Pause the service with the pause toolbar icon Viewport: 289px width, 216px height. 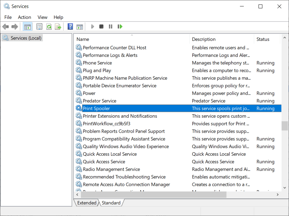(x=110, y=26)
